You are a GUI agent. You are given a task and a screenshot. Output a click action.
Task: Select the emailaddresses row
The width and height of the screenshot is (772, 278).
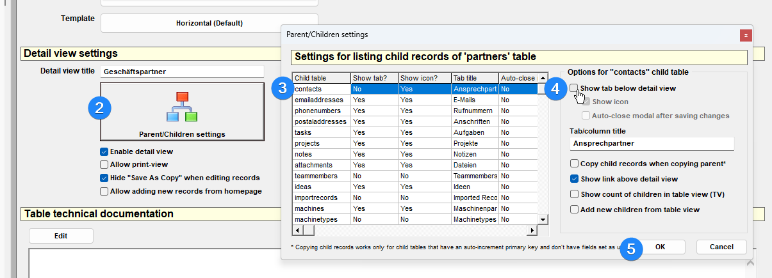415,100
